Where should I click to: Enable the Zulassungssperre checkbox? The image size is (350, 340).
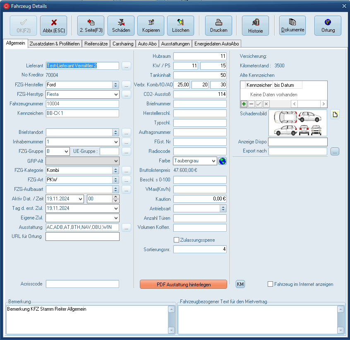[177, 240]
